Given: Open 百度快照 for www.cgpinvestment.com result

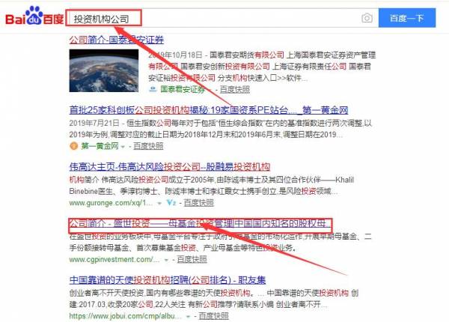Looking at the screenshot, I should [x=192, y=260].
